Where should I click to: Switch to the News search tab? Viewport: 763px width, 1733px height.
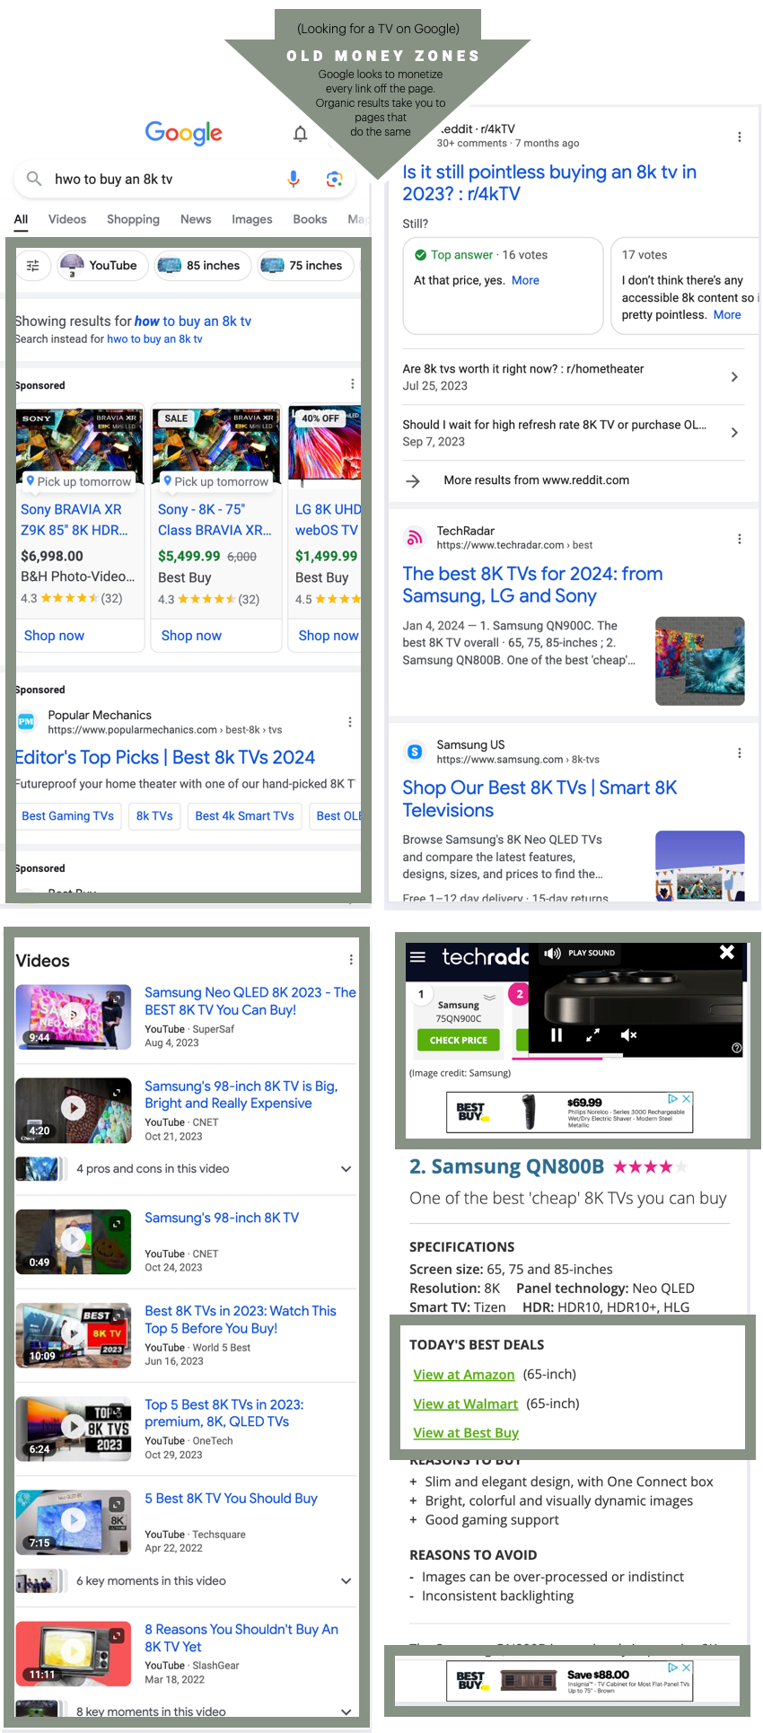tap(196, 219)
